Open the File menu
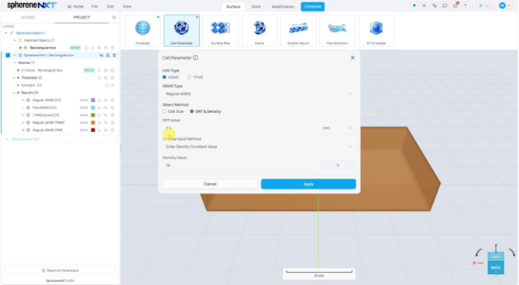The height and width of the screenshot is (285, 519). [x=95, y=7]
